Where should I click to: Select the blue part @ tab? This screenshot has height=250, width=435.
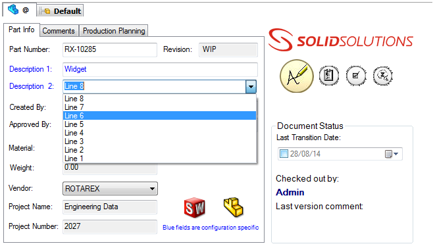(x=19, y=11)
